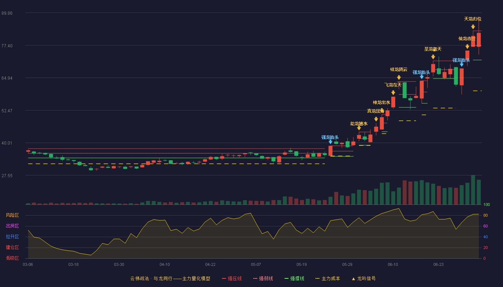This screenshot has height=287, width=503.
Task: Click the 05-07 date label
Action: 256,264
